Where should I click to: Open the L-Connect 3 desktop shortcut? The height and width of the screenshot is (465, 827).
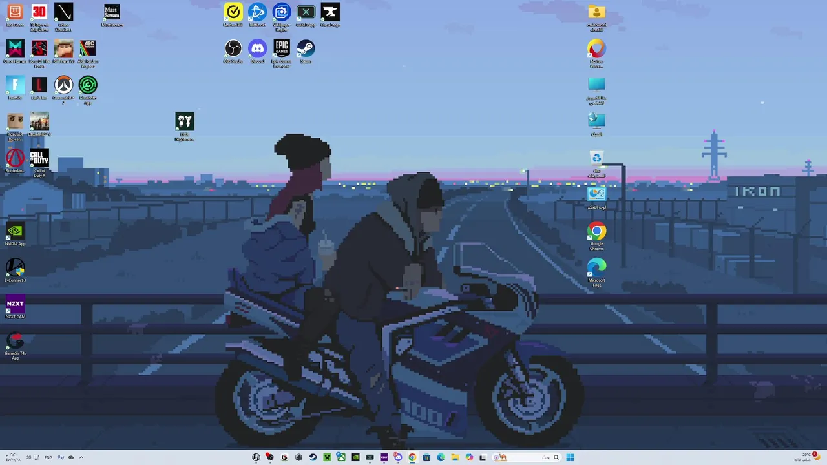[15, 271]
